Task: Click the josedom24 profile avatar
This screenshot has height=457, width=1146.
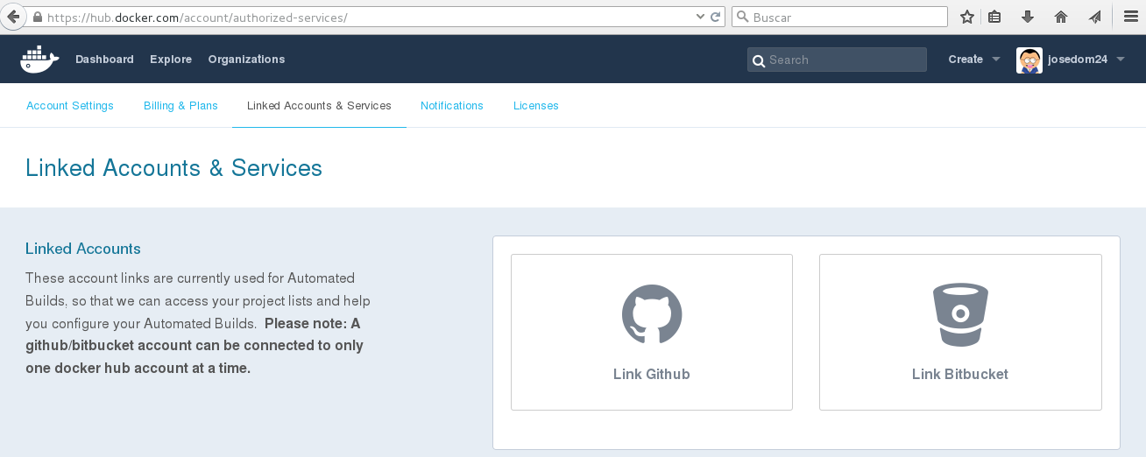Action: pos(1029,60)
